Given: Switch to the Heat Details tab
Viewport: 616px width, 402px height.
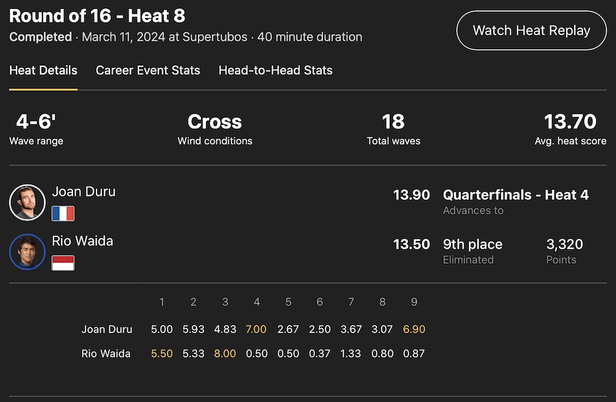Looking at the screenshot, I should pos(43,70).
